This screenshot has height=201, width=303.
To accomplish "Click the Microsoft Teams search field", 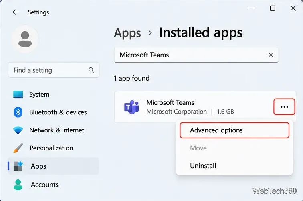I will [x=196, y=55].
